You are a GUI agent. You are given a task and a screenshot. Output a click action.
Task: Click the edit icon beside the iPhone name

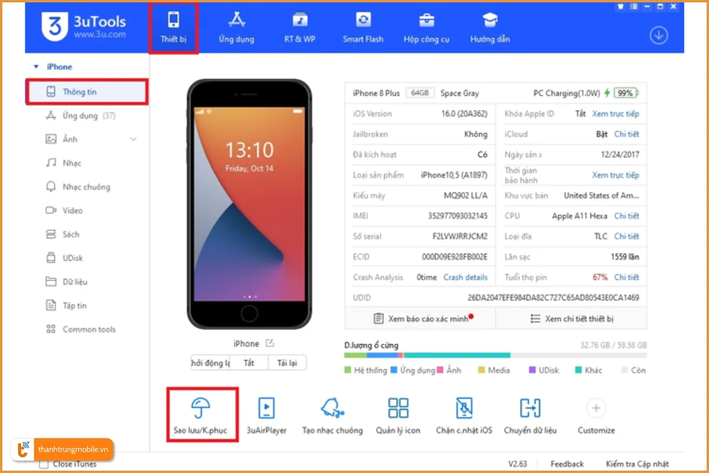point(270,343)
